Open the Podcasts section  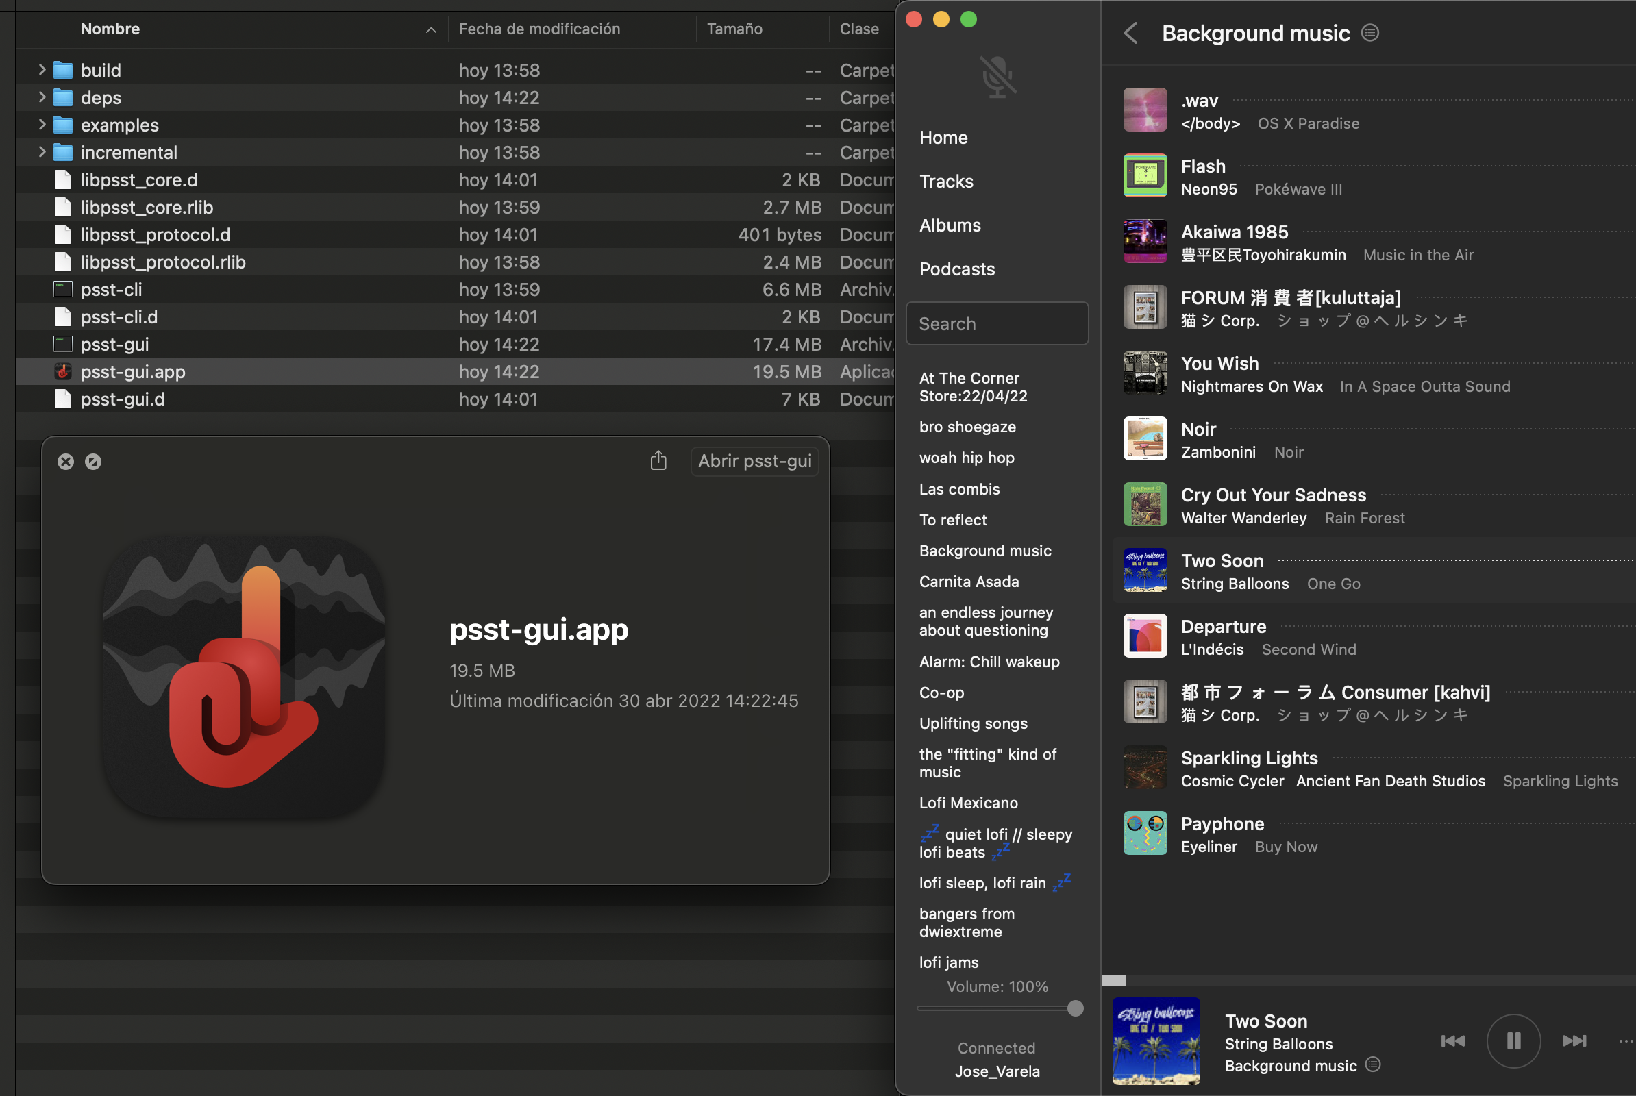(x=957, y=269)
